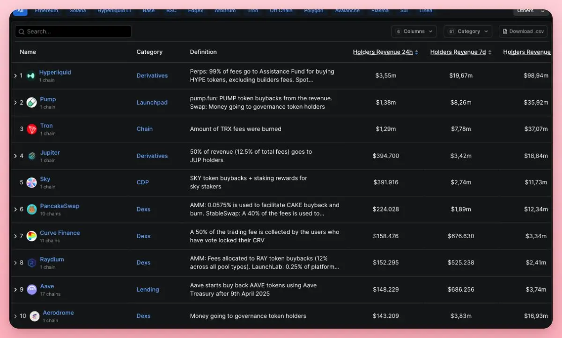562x338 pixels.
Task: Expand the PancakeSwap row to show chains
Action: pyautogui.click(x=15, y=210)
